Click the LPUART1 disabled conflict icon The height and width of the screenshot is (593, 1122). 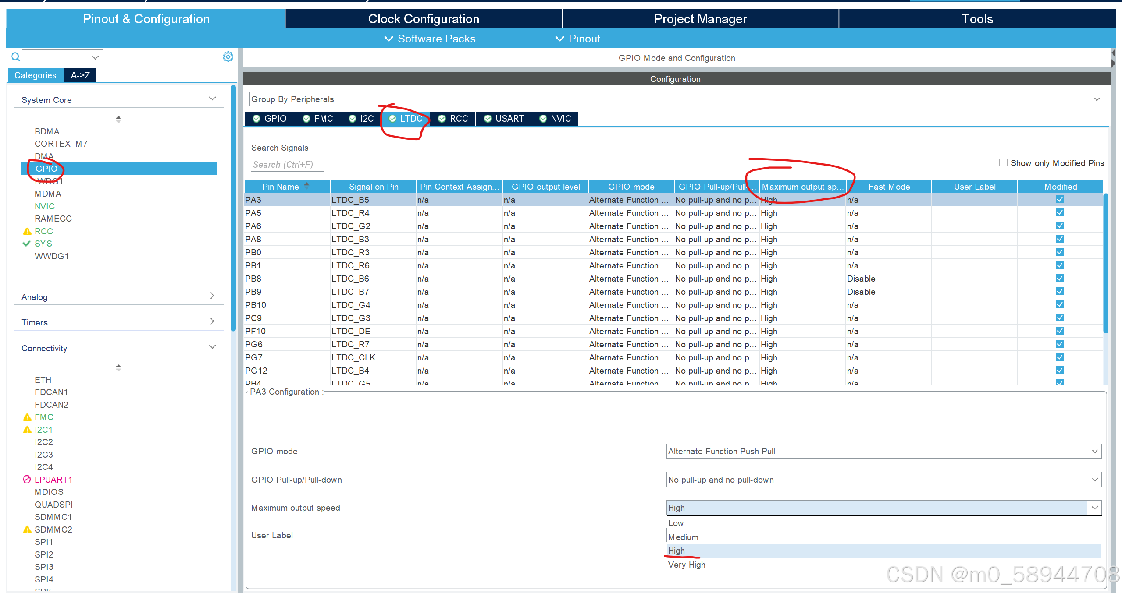[27, 479]
